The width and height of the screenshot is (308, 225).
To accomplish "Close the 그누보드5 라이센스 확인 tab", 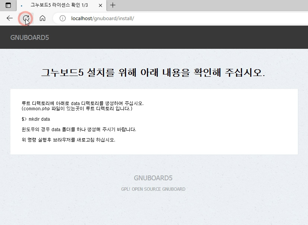I will [x=100, y=5].
